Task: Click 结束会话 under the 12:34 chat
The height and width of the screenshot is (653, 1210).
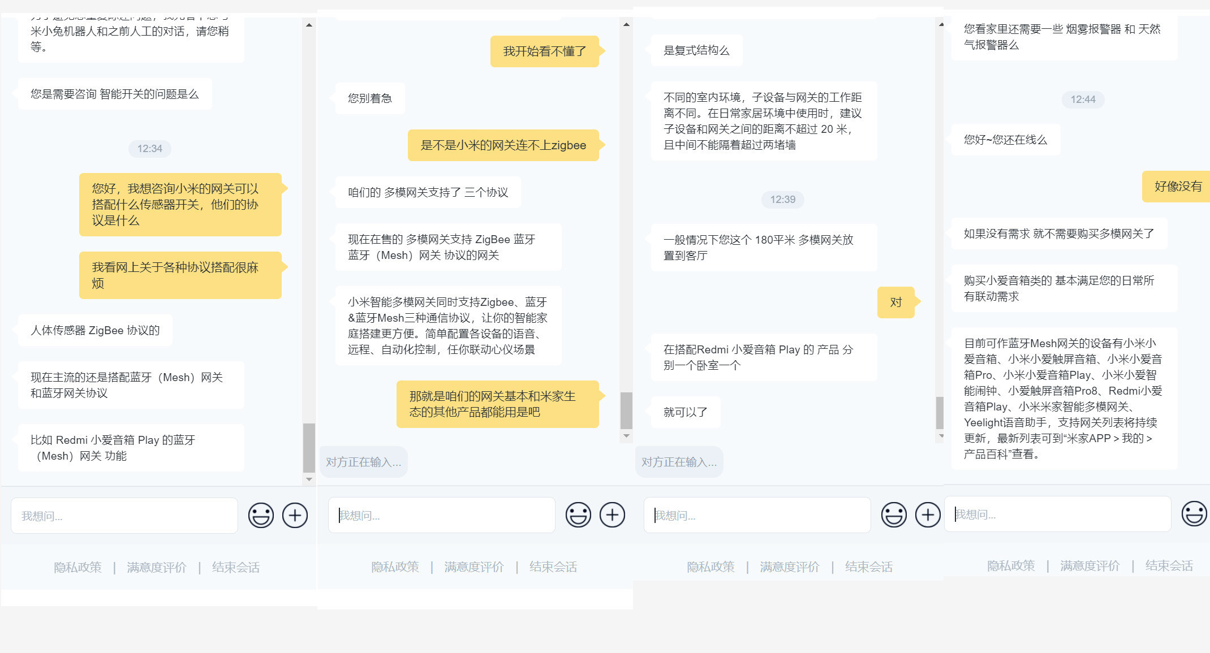Action: click(x=236, y=567)
